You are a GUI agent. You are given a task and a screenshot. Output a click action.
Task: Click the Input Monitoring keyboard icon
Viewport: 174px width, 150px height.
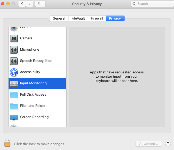pyautogui.click(x=14, y=84)
